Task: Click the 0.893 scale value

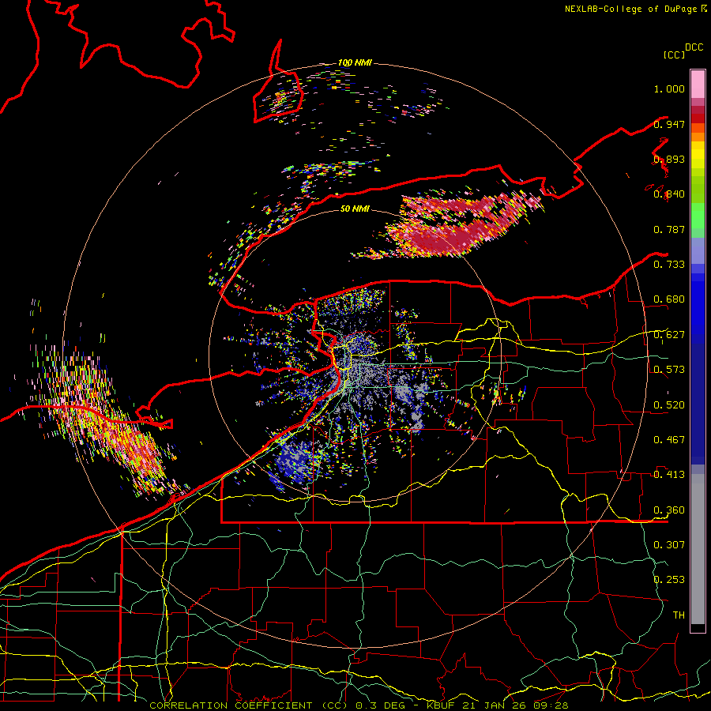Action: 669,159
